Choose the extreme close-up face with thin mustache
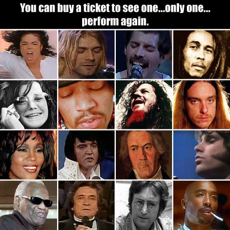 (86, 105)
